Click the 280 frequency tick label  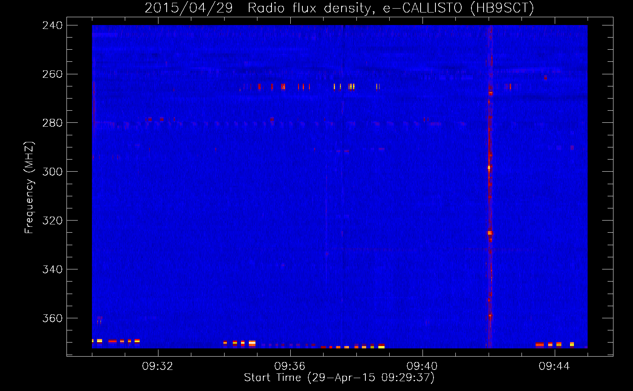click(x=52, y=123)
